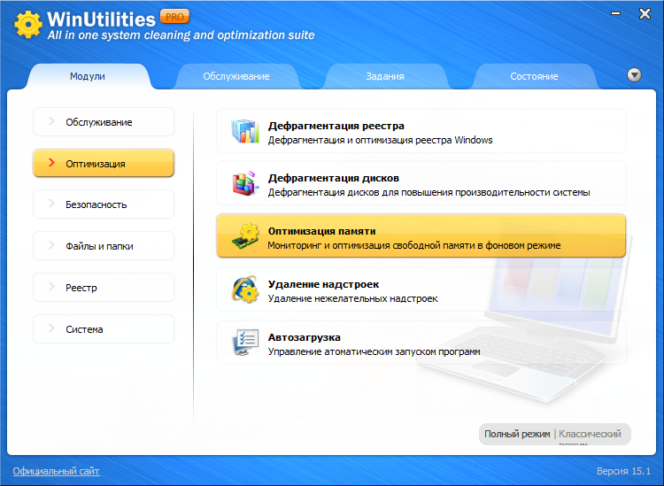
Task: Click description about производительности системы
Action: (x=429, y=193)
